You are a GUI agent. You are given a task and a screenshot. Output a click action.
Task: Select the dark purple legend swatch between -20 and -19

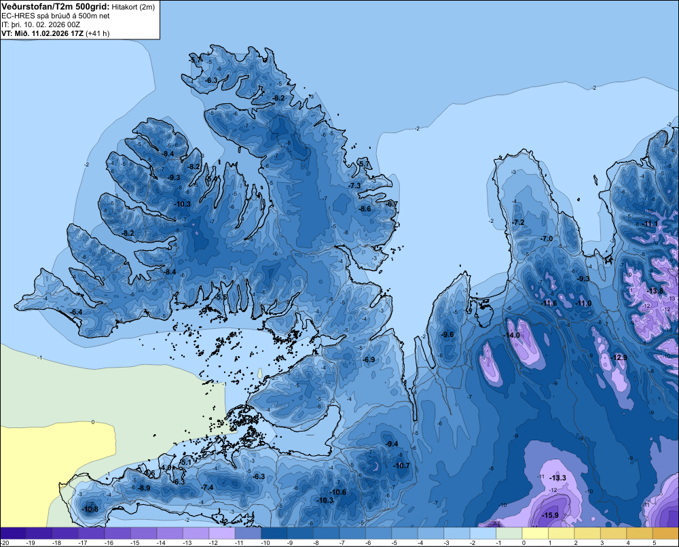pyautogui.click(x=14, y=533)
